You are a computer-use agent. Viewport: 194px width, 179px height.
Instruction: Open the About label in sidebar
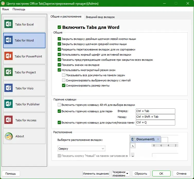tap(20, 136)
